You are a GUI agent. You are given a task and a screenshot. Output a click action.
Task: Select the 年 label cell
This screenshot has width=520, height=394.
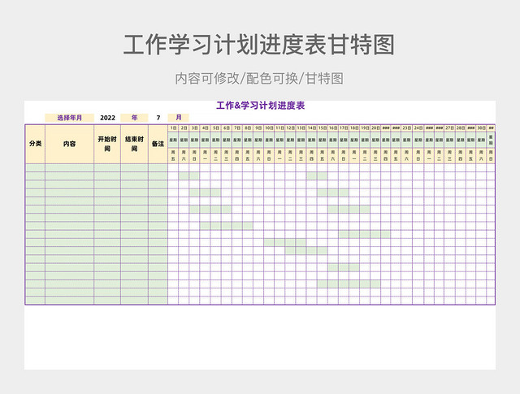click(x=134, y=118)
